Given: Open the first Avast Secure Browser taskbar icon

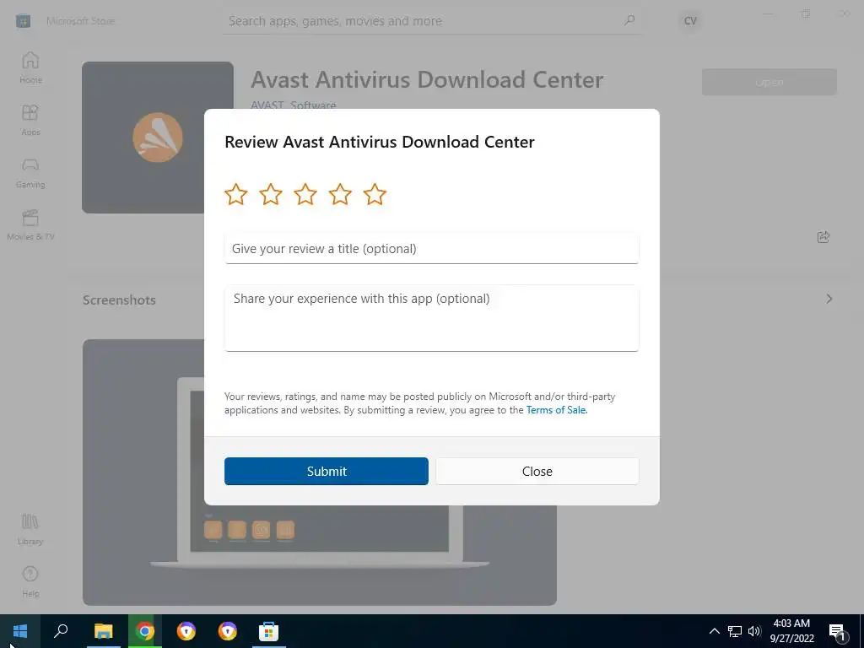Looking at the screenshot, I should (x=186, y=631).
